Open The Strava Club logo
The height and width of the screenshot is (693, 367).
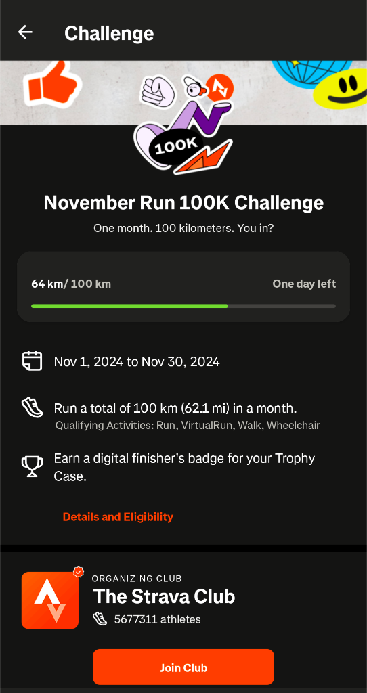tap(50, 600)
